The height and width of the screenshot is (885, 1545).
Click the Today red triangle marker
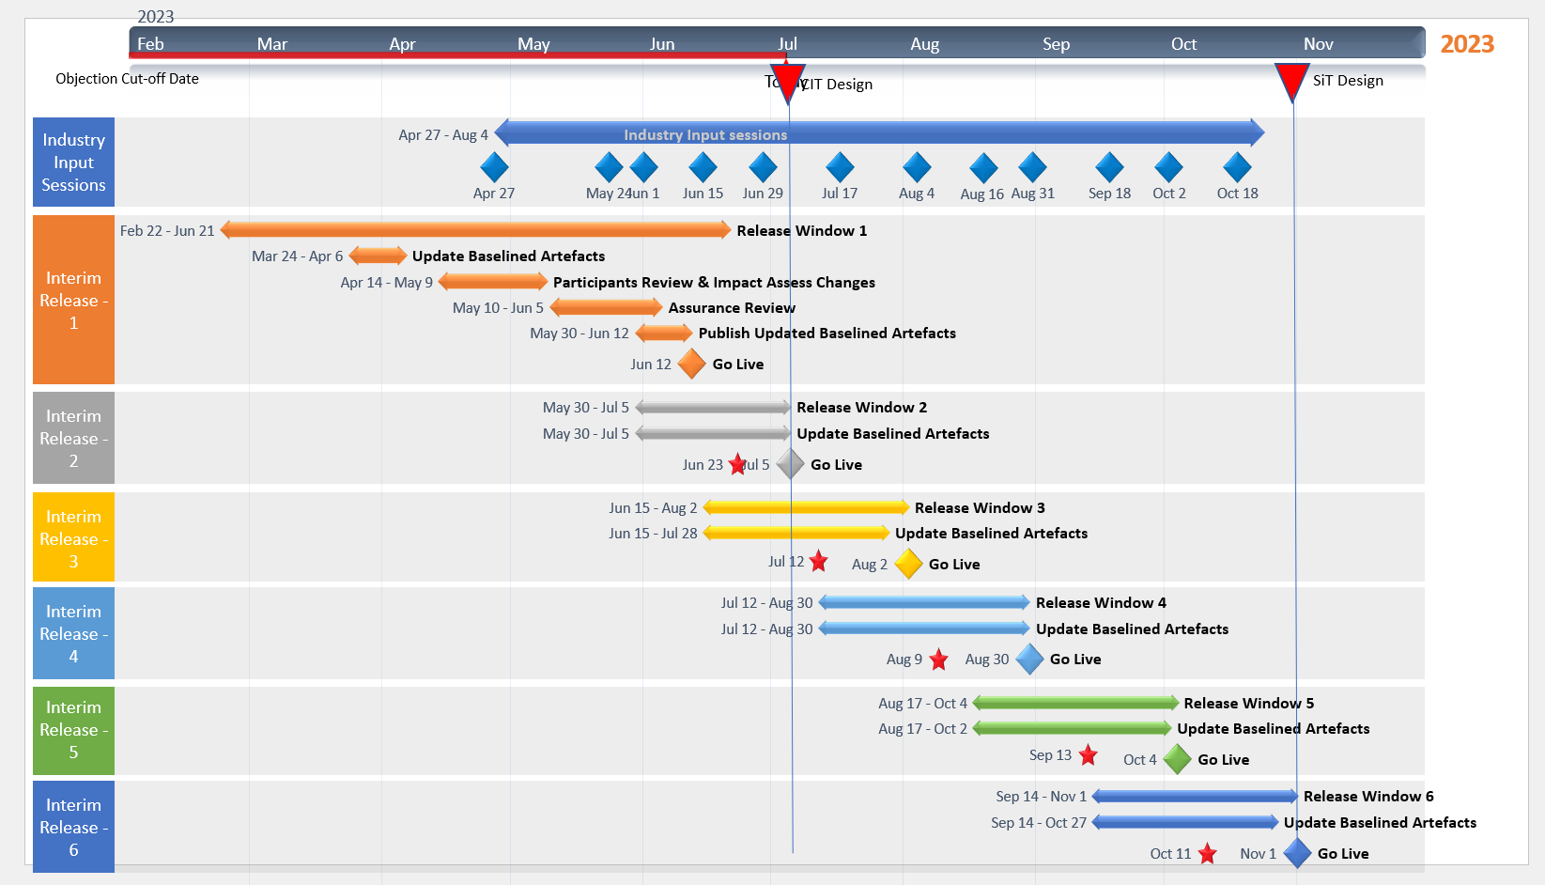pyautogui.click(x=787, y=82)
